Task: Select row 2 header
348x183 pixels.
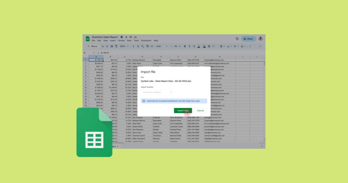Action: point(86,63)
